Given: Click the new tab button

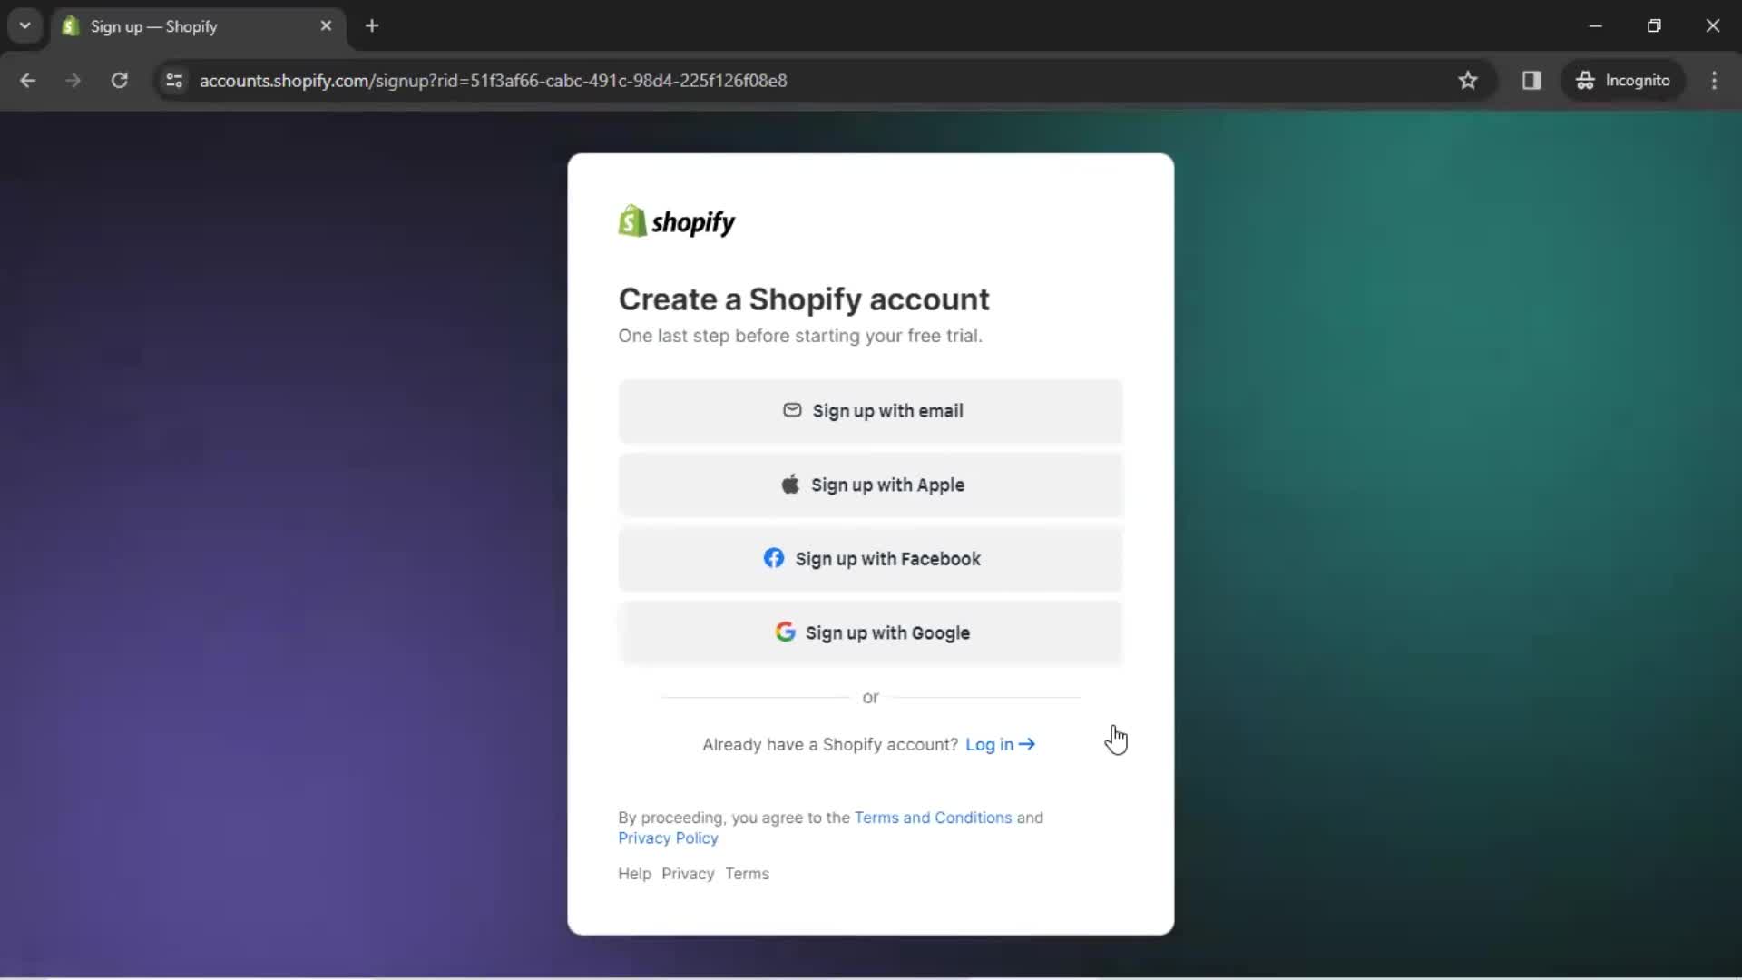Looking at the screenshot, I should tap(372, 25).
